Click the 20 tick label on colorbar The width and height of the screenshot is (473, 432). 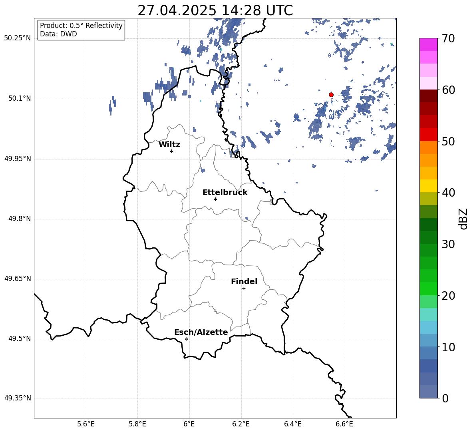point(448,296)
